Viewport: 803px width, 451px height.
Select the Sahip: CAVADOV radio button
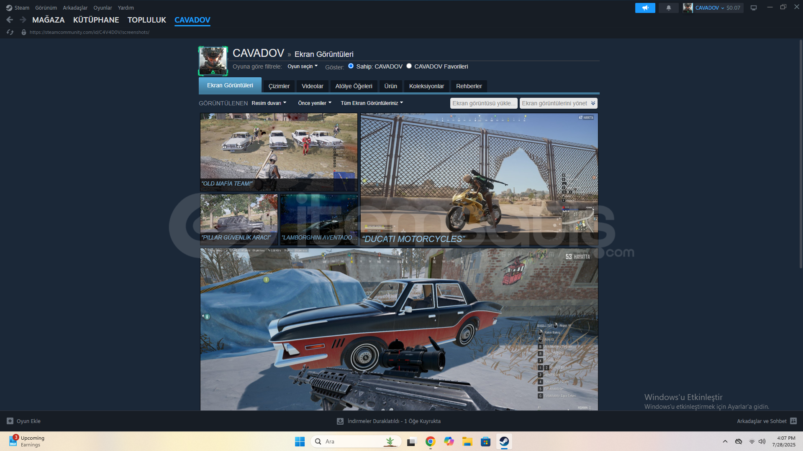click(351, 66)
